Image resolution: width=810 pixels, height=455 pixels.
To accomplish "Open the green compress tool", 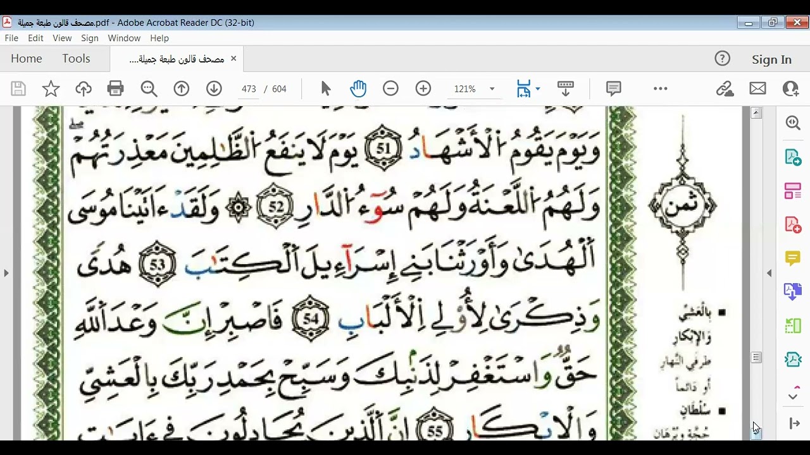I will pos(793,325).
